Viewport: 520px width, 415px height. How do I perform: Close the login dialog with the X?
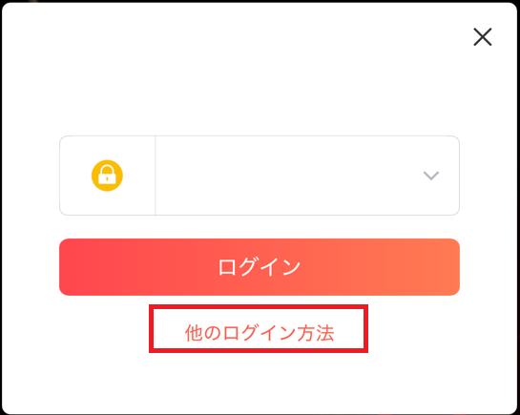[483, 37]
